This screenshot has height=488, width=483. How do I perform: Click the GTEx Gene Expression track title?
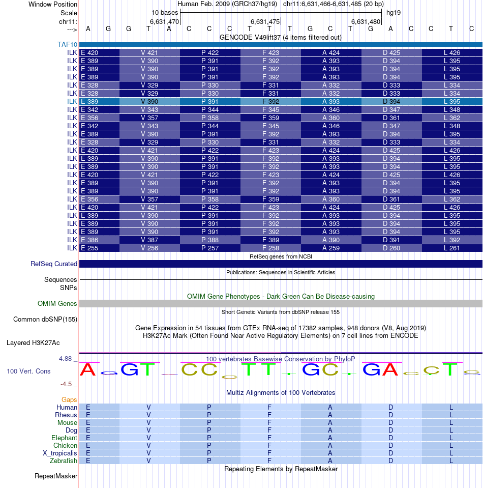(281, 328)
